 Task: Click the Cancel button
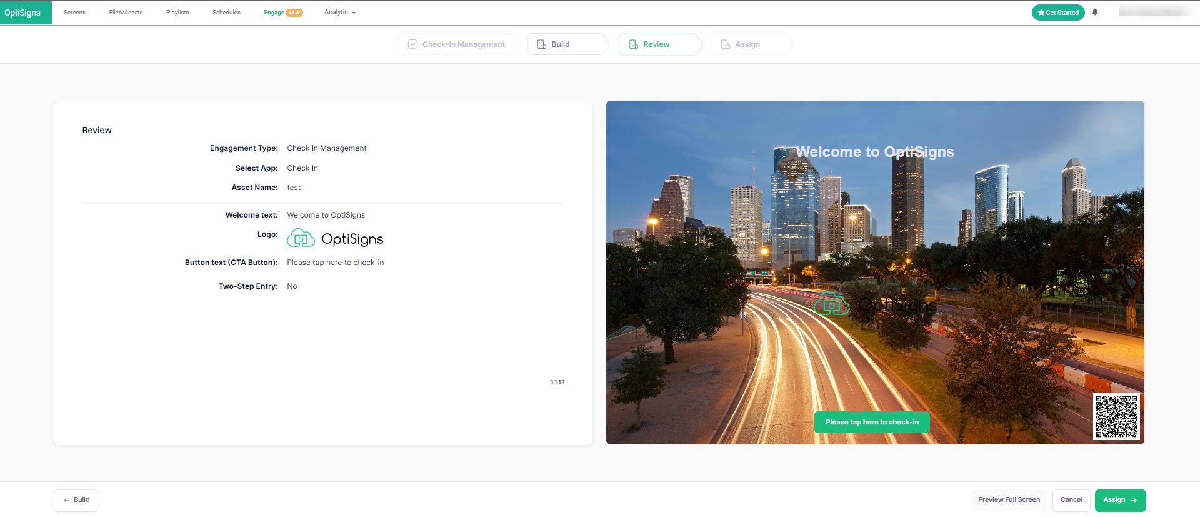tap(1071, 500)
